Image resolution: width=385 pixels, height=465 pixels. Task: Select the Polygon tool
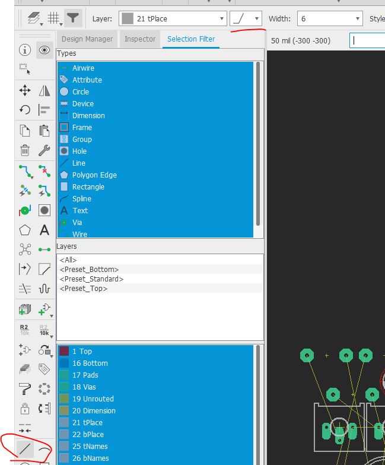tap(25, 230)
